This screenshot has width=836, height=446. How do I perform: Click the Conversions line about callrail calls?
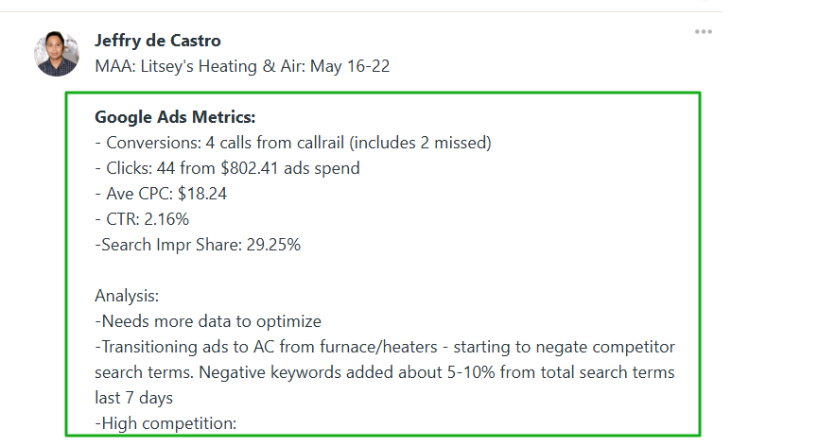click(293, 143)
